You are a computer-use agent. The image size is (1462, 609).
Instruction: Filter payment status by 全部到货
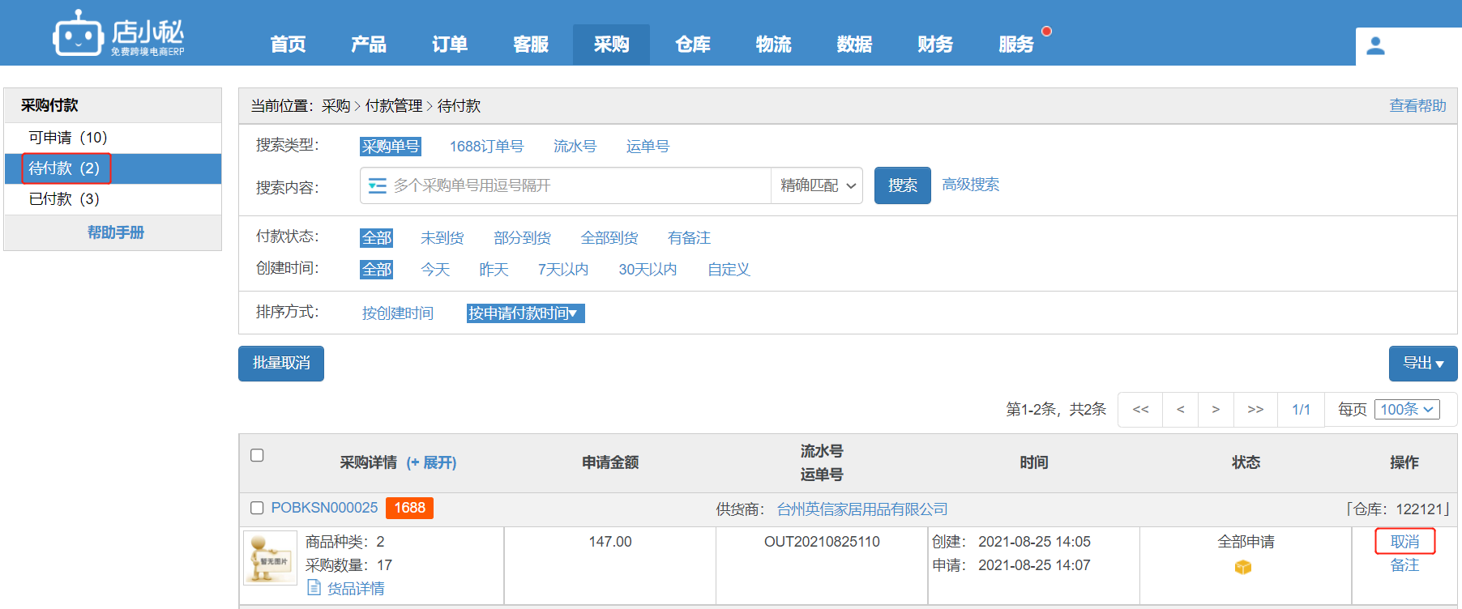click(609, 238)
